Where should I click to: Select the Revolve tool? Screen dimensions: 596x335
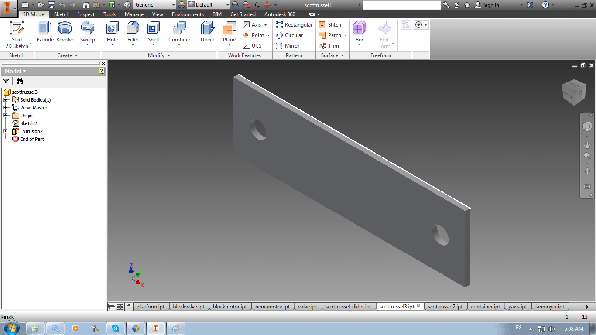point(65,32)
